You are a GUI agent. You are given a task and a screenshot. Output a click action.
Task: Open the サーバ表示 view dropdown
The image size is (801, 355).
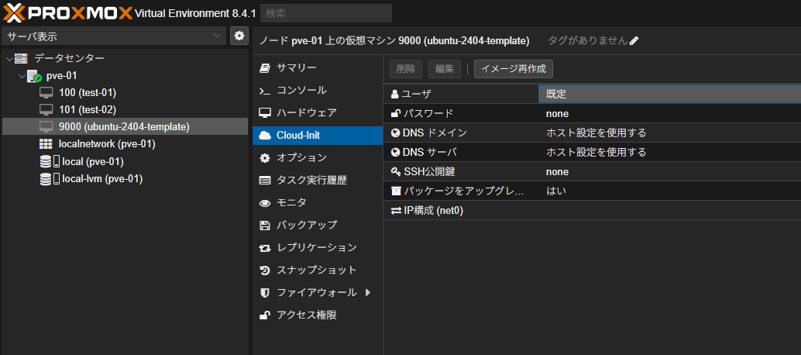click(x=114, y=36)
